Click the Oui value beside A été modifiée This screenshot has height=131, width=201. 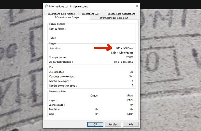[131, 72]
